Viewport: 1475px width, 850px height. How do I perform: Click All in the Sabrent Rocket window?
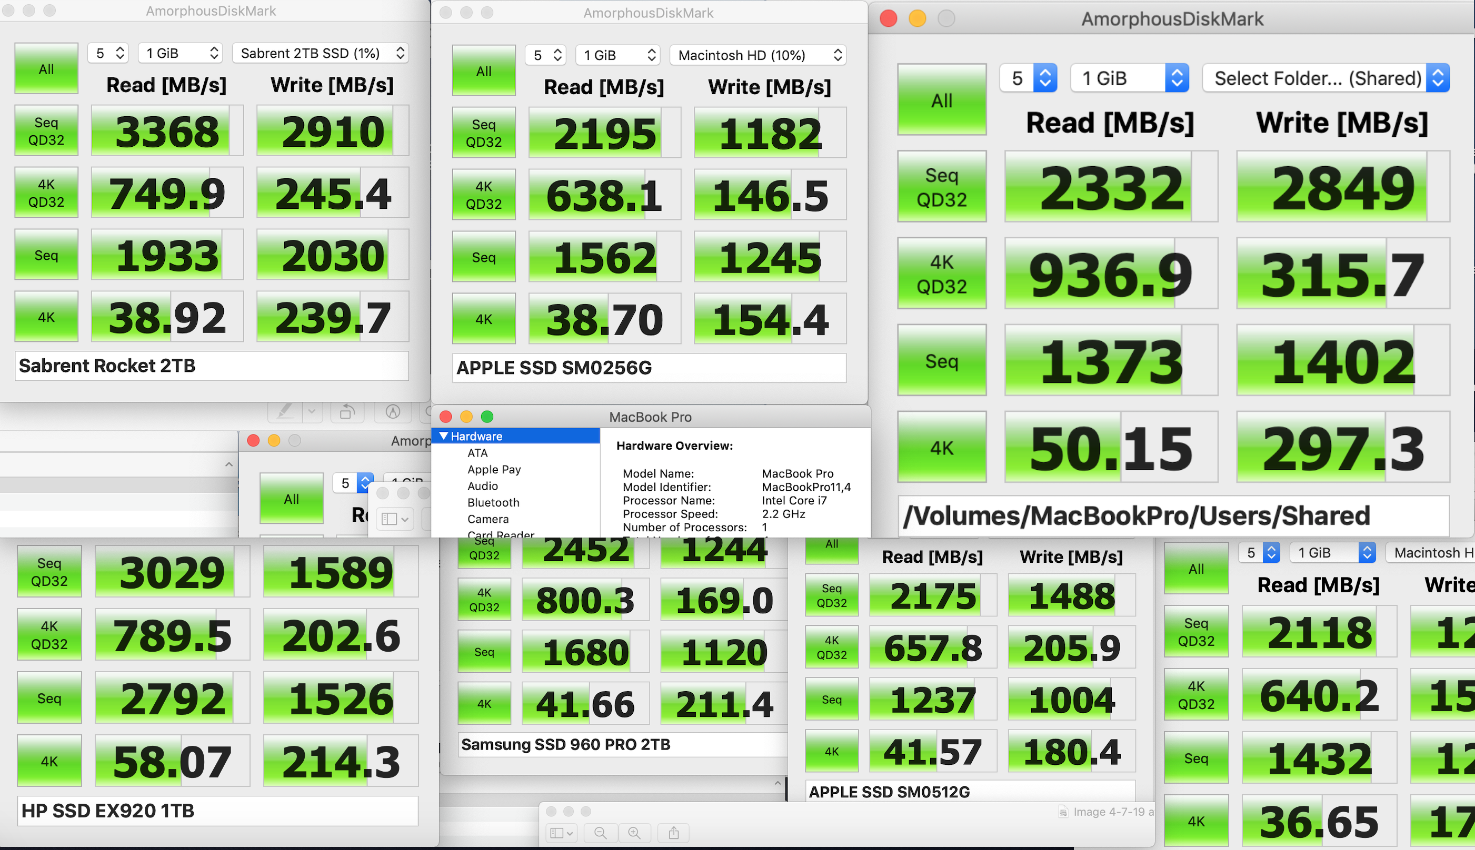(46, 69)
